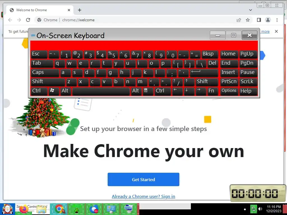Viewport: 287px width, 215px height.
Task: Click the '@ 2' key on keyboard
Action: pyautogui.click(x=77, y=55)
